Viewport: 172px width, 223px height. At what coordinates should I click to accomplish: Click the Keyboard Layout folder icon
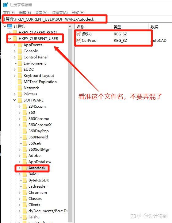point(20,76)
